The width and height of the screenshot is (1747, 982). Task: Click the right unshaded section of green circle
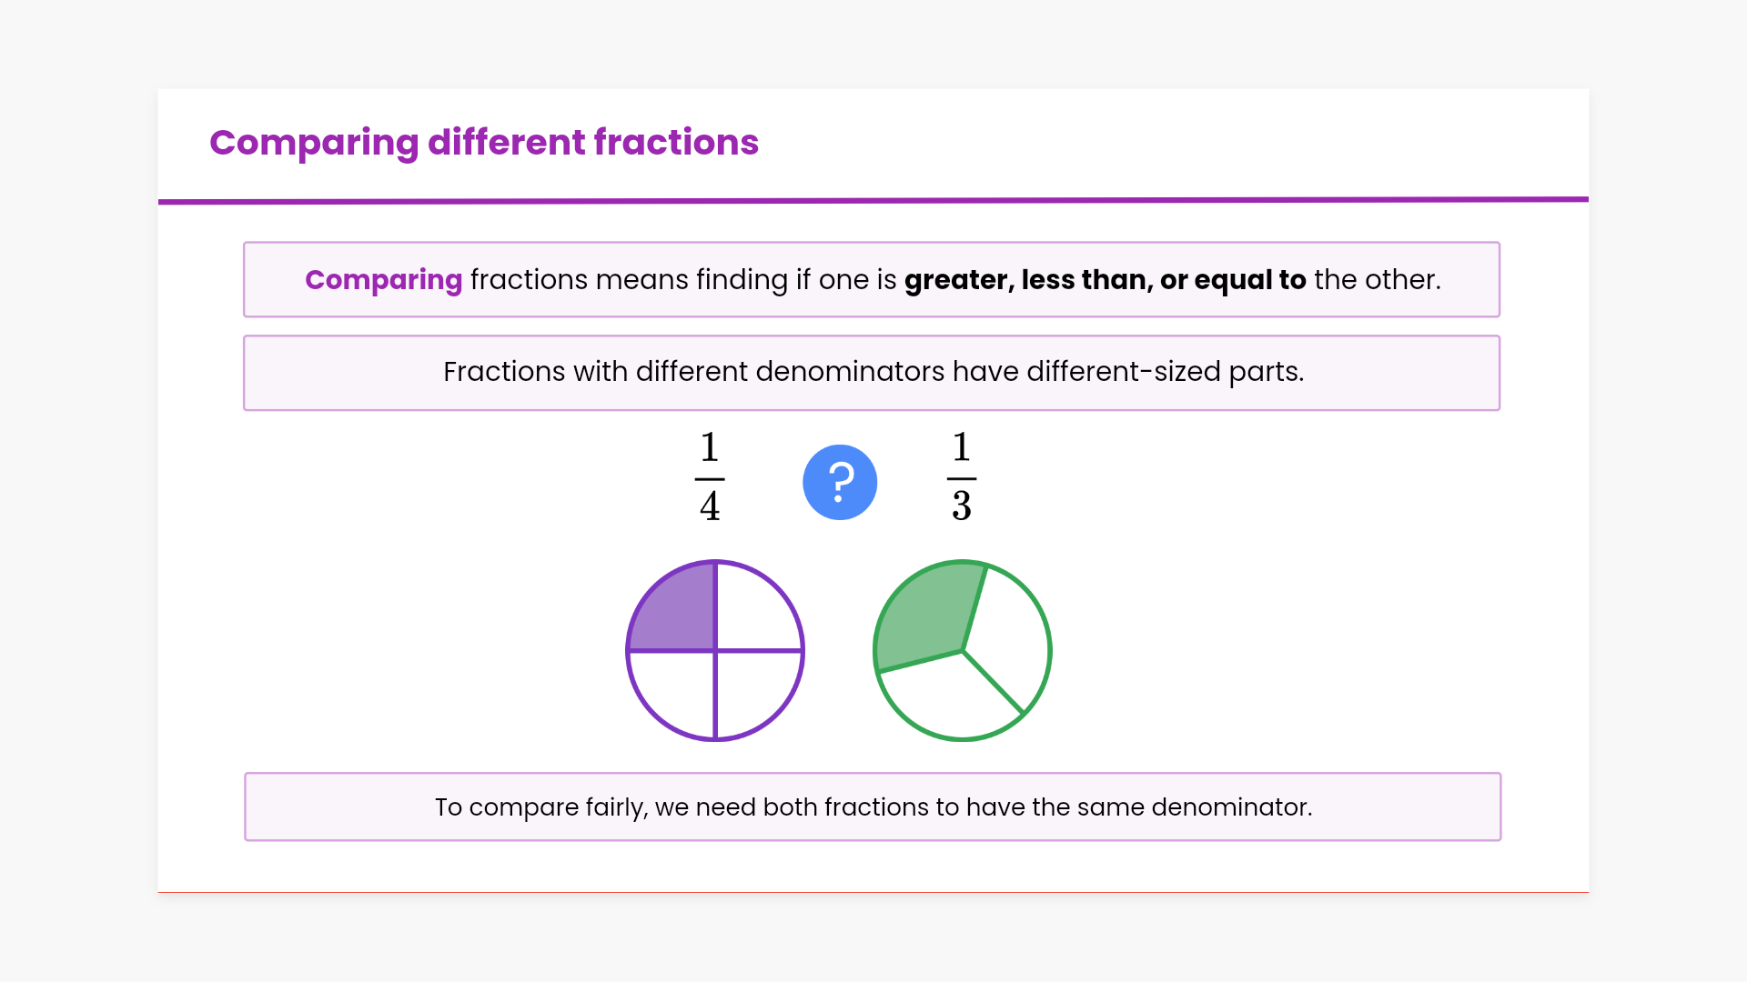point(1010,636)
